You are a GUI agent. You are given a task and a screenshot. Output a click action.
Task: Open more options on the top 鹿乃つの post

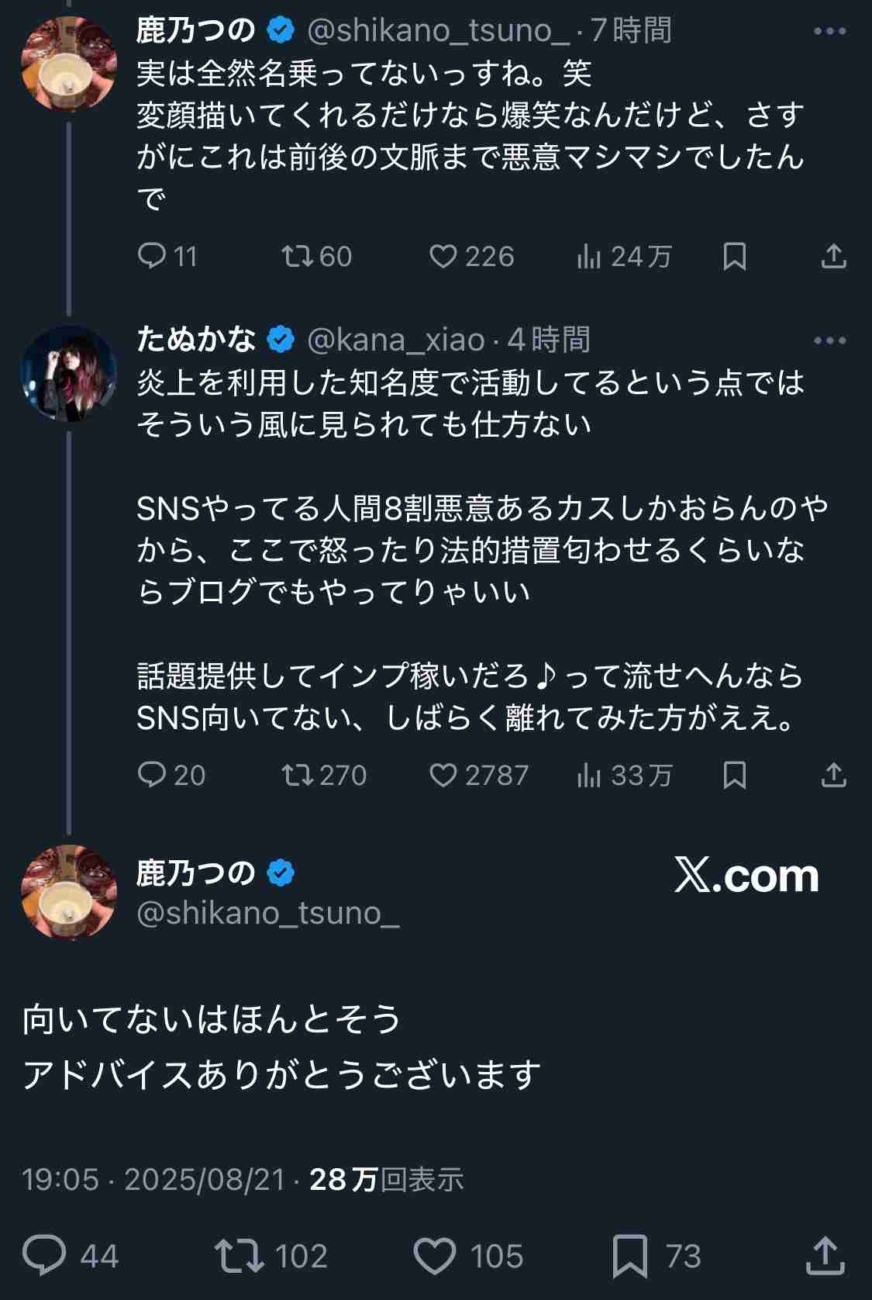830,32
